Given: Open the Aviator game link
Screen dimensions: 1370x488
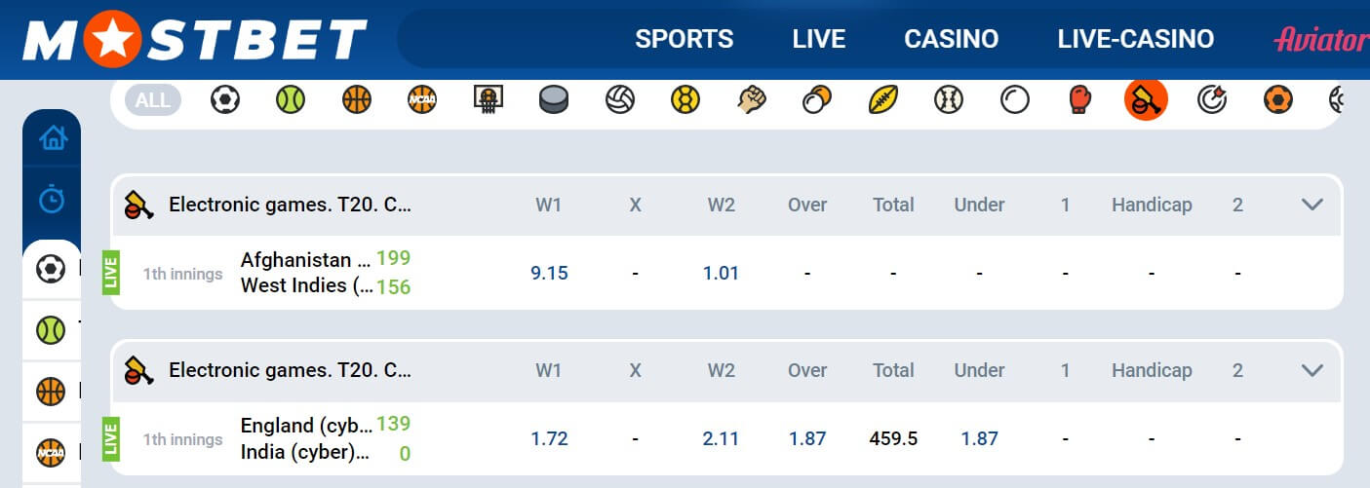Looking at the screenshot, I should 1321,39.
